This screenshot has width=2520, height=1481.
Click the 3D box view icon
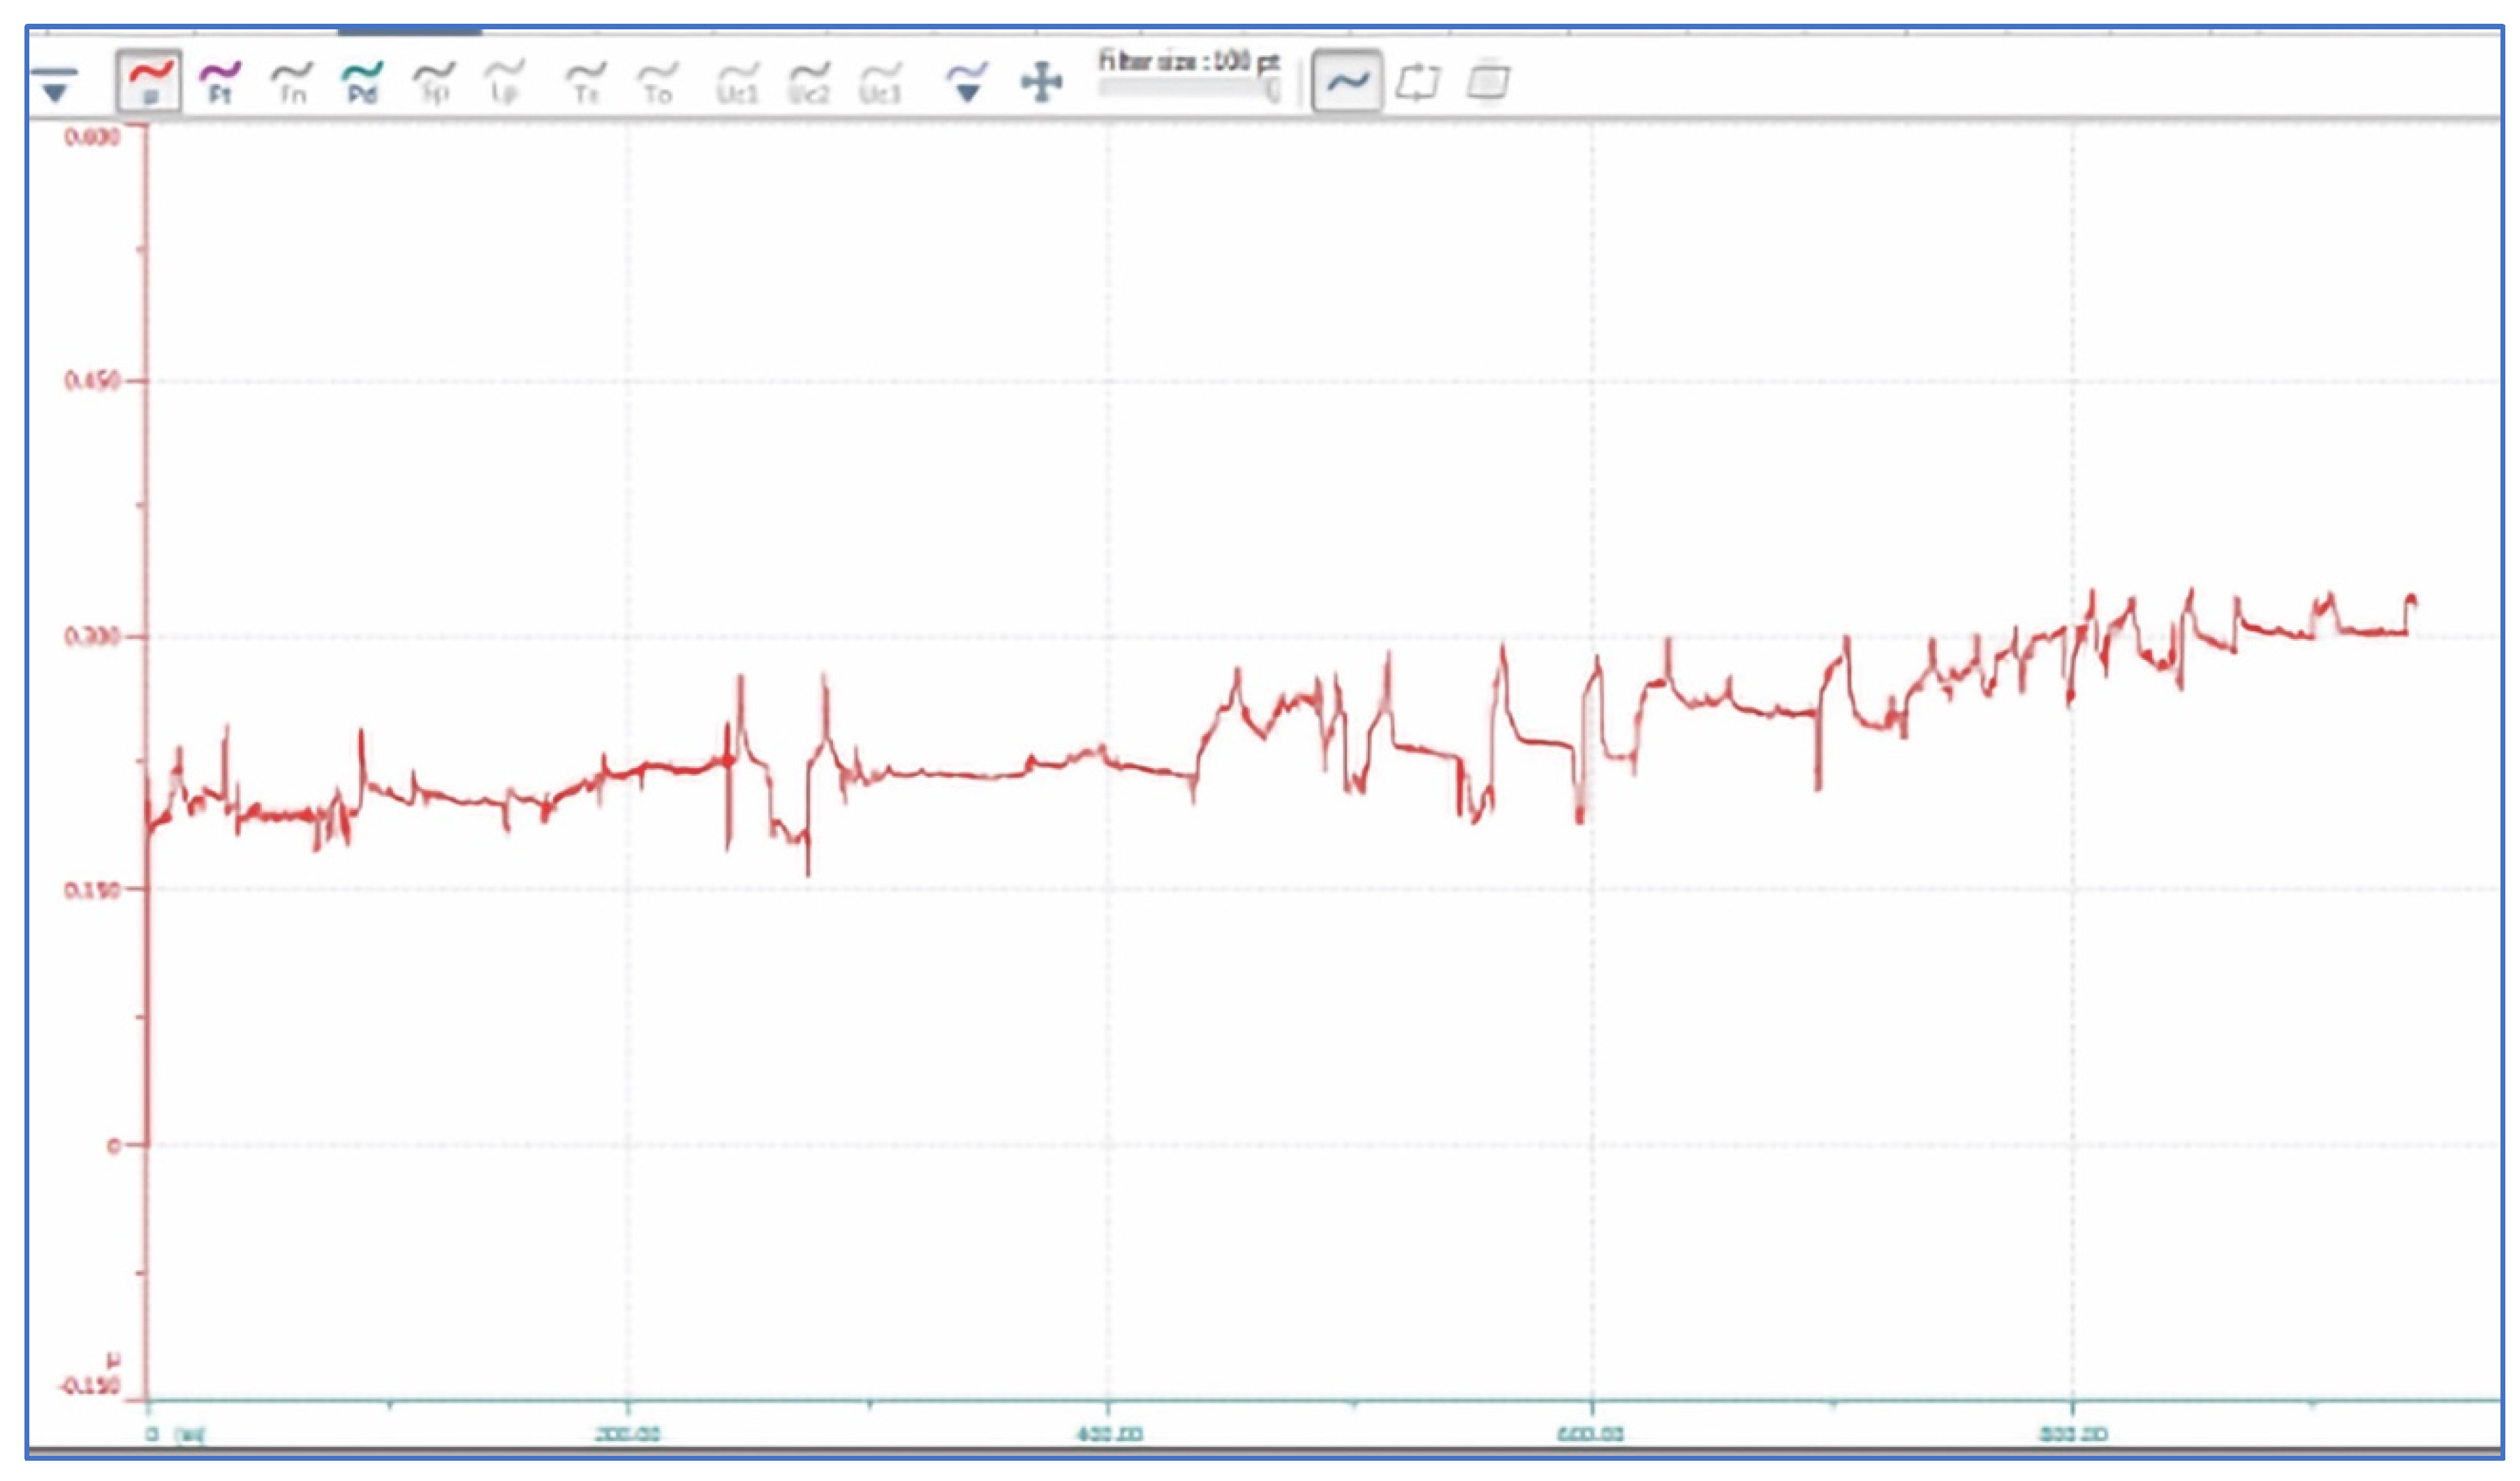click(x=1488, y=82)
